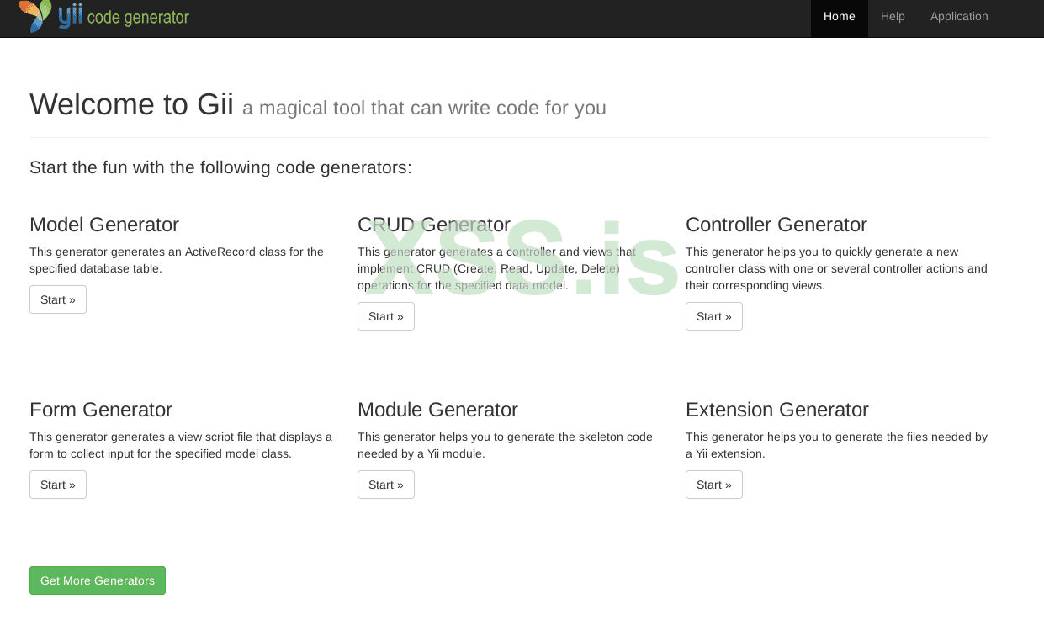Click the Welcome to Gii title
Viewport: 1044px width, 625px height.
(131, 105)
